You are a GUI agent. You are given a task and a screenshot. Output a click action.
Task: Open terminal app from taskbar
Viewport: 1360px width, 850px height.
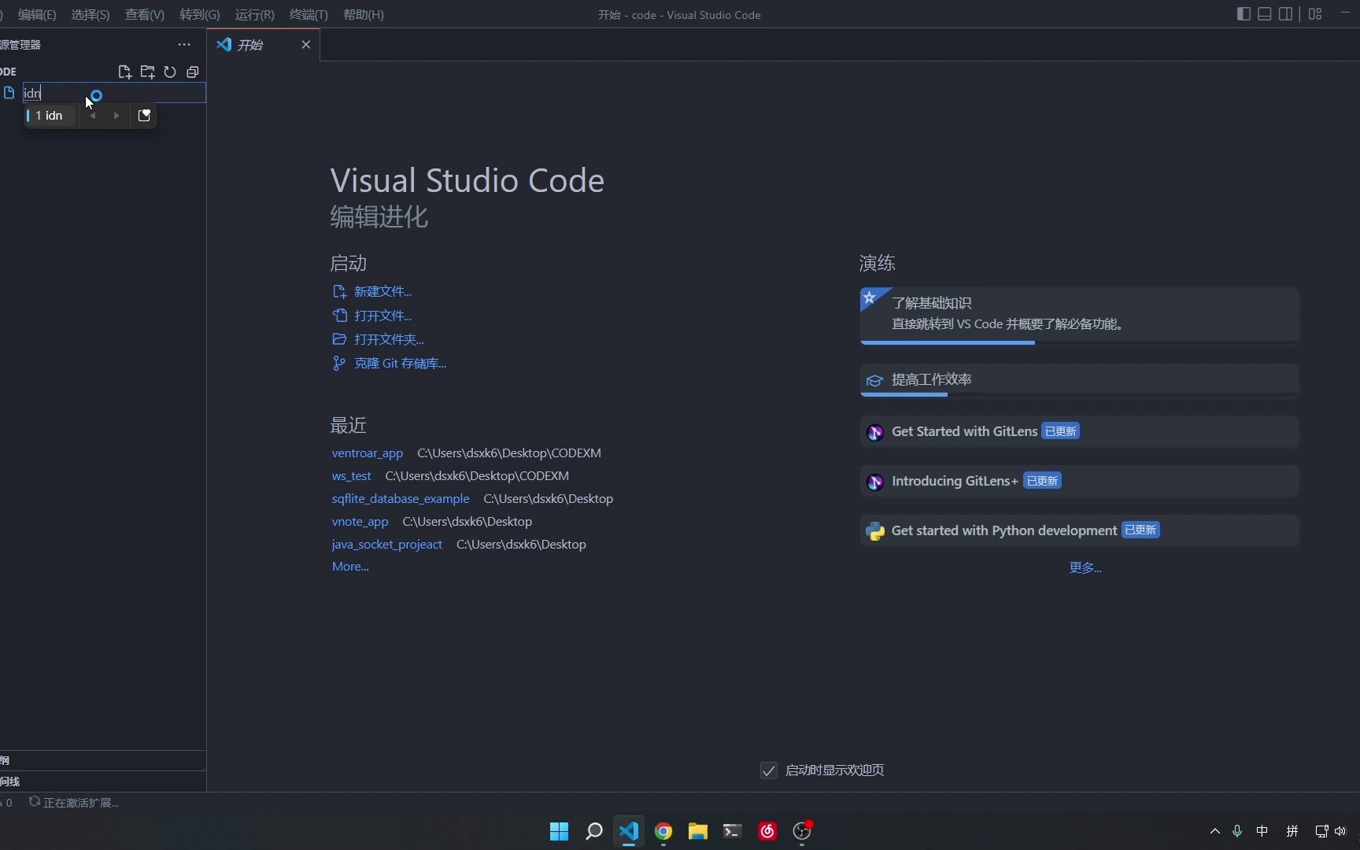[x=733, y=831]
